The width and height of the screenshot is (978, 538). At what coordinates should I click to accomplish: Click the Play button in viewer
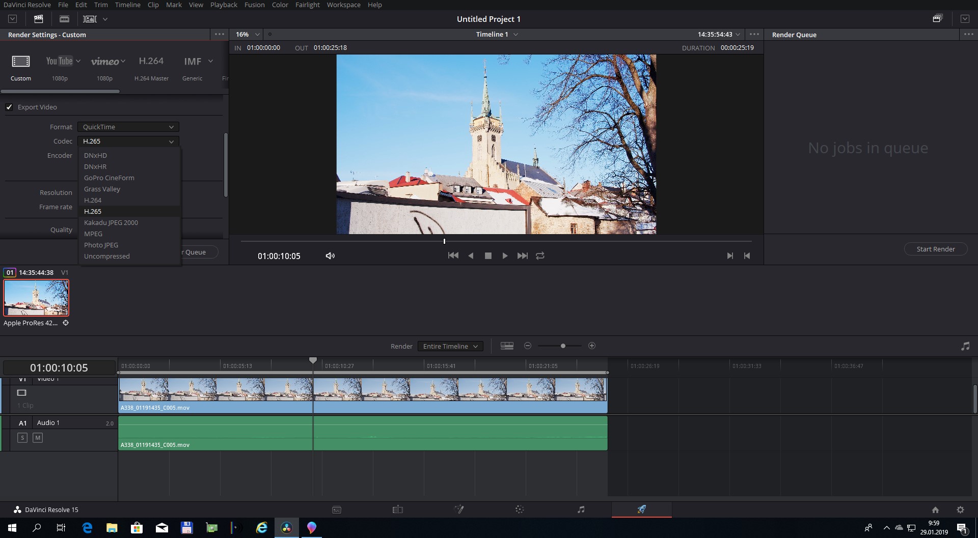click(x=505, y=256)
